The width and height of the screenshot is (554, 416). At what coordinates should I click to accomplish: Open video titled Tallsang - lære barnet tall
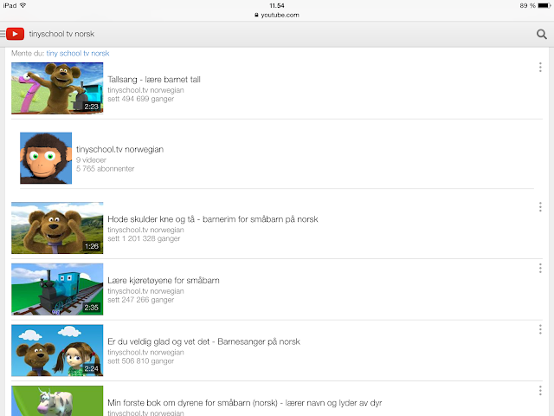(154, 79)
